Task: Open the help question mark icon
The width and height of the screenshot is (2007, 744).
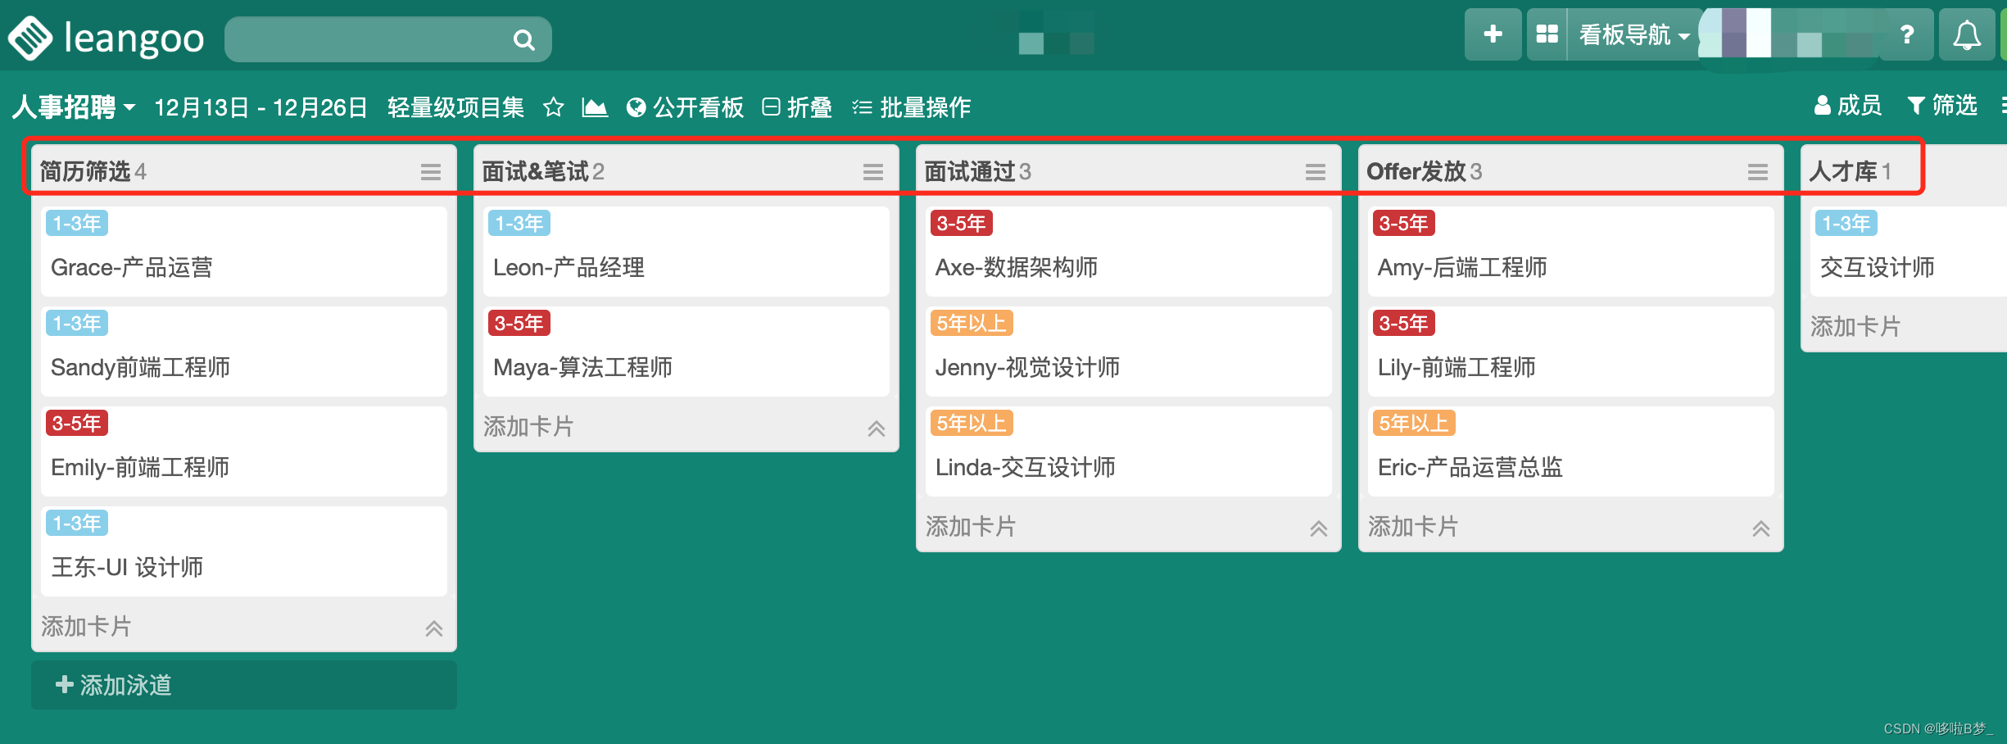Action: tap(1907, 34)
